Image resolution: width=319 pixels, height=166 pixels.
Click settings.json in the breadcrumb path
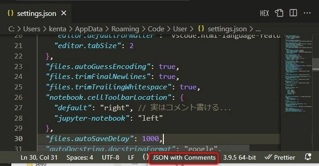(227, 29)
